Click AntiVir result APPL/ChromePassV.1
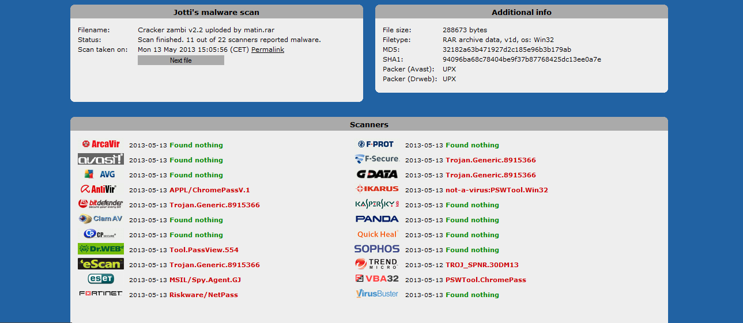Viewport: 743px width, 323px height. [210, 190]
